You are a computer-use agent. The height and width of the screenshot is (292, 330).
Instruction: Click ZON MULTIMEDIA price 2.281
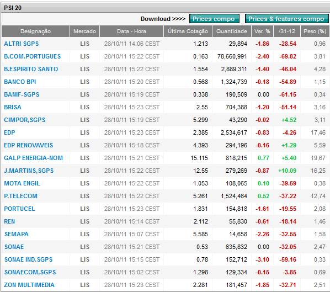(x=200, y=285)
